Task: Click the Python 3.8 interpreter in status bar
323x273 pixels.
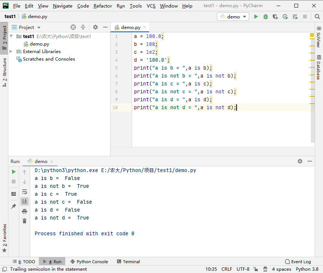Action: (x=308, y=269)
